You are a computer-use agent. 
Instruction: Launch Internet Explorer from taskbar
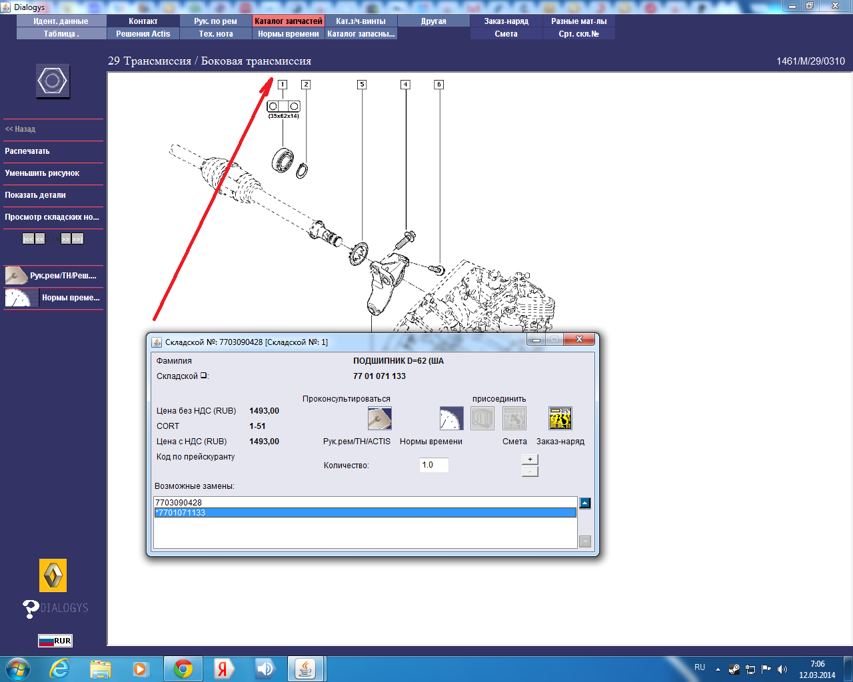click(x=59, y=669)
